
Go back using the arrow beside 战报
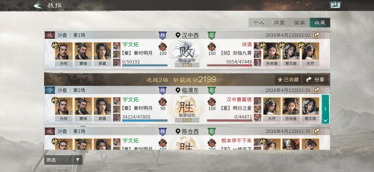[x=38, y=5]
